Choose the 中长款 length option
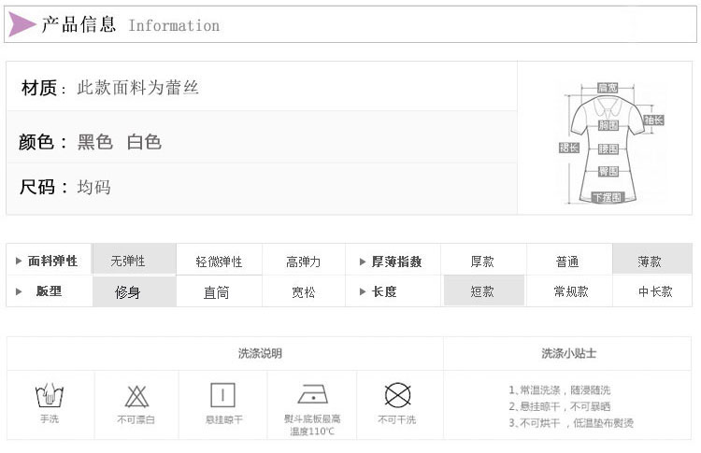Screen dimensions: 701x453 655,291
